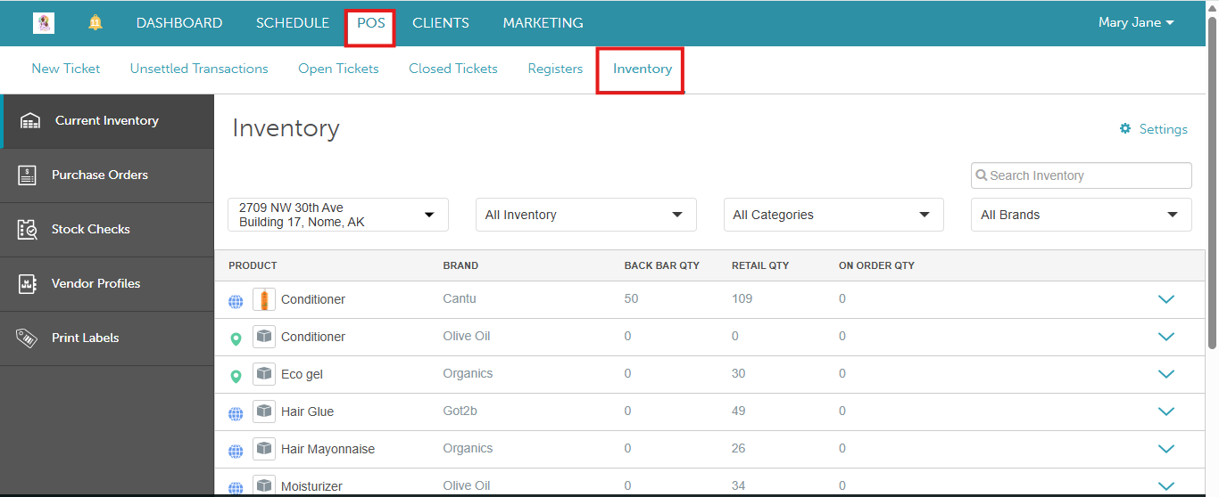Click box icon of Eco gel
The width and height of the screenshot is (1219, 497).
[264, 374]
